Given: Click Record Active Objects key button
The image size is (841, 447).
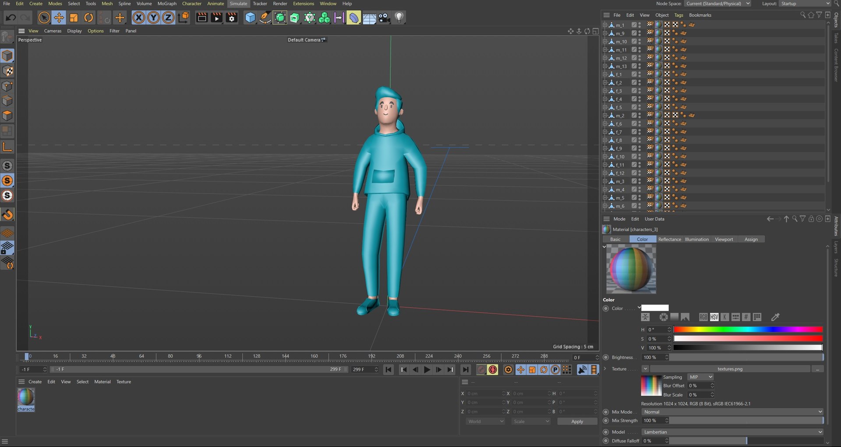Looking at the screenshot, I should pyautogui.click(x=481, y=370).
